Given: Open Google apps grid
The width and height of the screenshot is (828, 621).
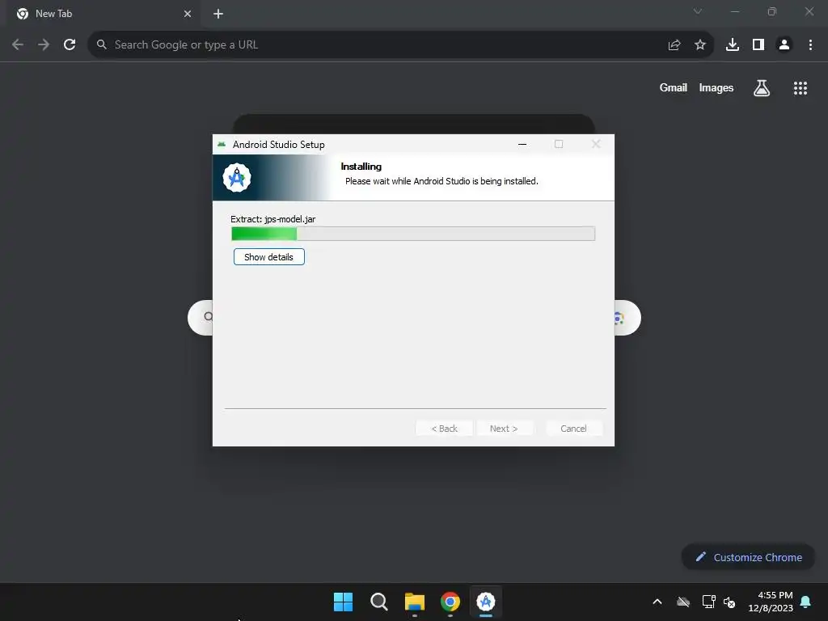Looking at the screenshot, I should (x=801, y=88).
